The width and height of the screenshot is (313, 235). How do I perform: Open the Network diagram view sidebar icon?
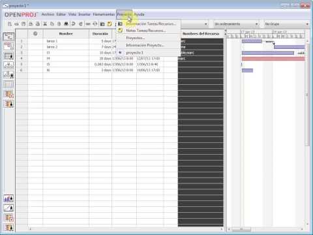click(x=8, y=46)
